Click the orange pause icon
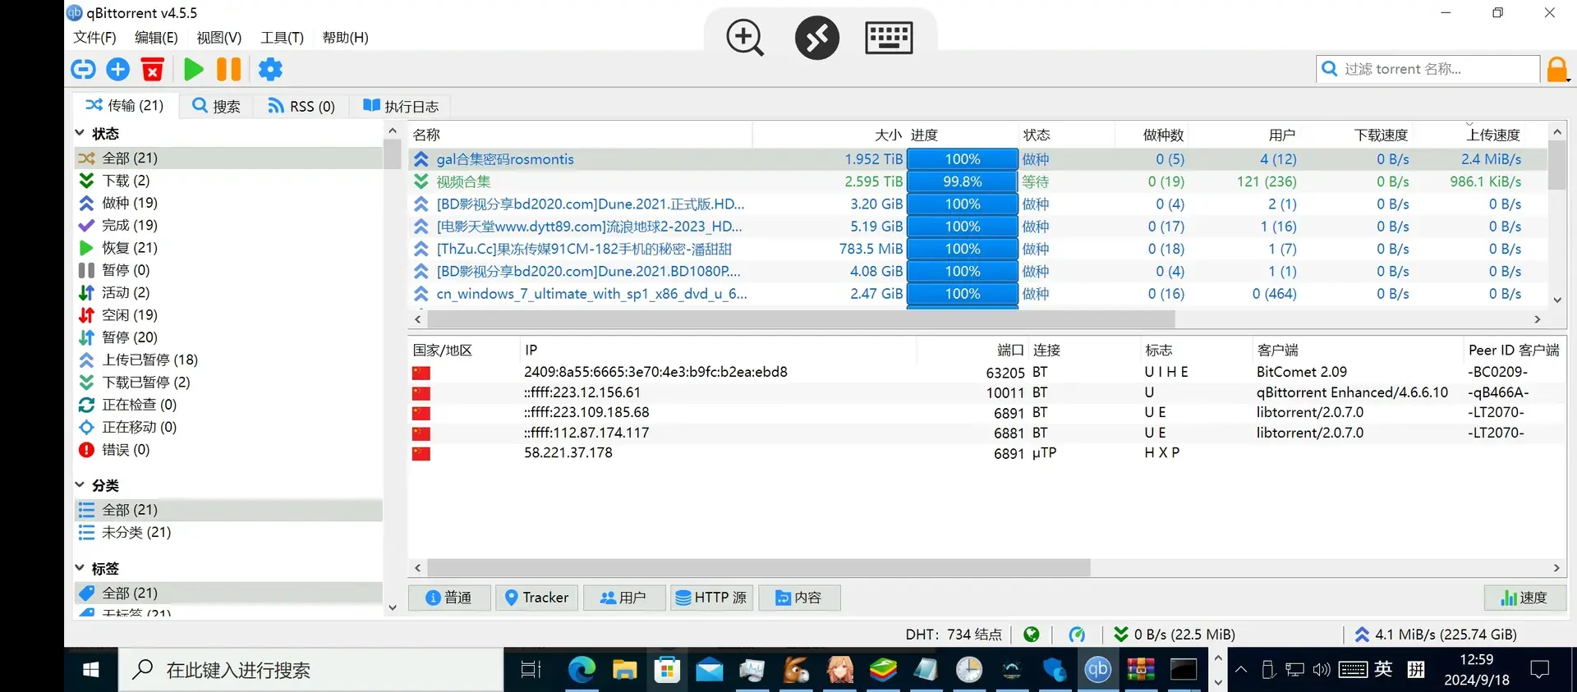The image size is (1577, 692). [229, 70]
